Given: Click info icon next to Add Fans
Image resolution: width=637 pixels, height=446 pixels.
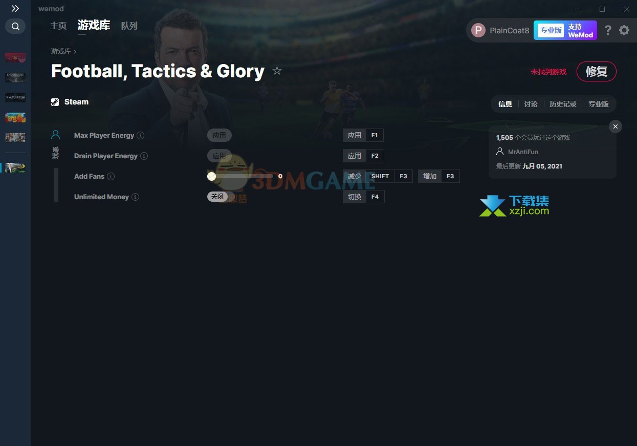Looking at the screenshot, I should pyautogui.click(x=111, y=176).
